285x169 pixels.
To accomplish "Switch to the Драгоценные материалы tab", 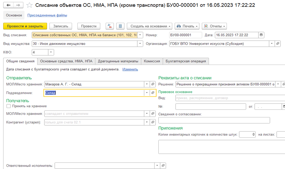I will pos(118,61).
